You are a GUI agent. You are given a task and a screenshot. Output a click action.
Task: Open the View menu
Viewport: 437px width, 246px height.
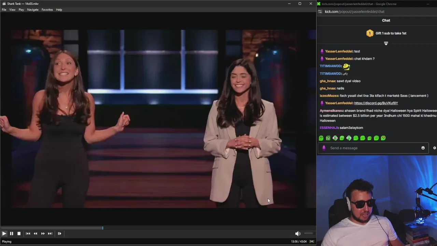[12, 10]
